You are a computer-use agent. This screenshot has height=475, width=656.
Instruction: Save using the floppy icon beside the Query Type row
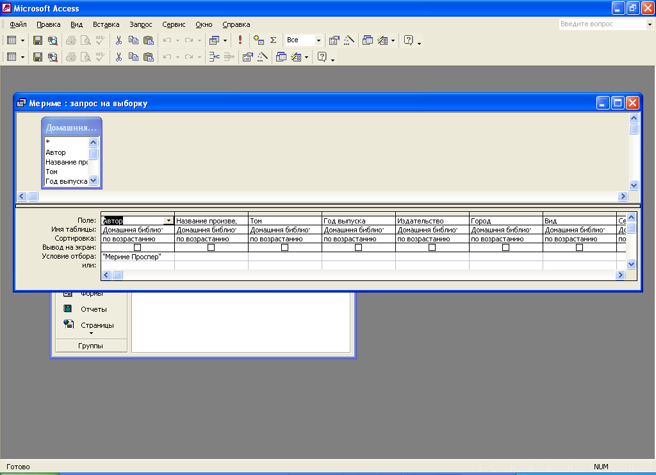(38, 40)
